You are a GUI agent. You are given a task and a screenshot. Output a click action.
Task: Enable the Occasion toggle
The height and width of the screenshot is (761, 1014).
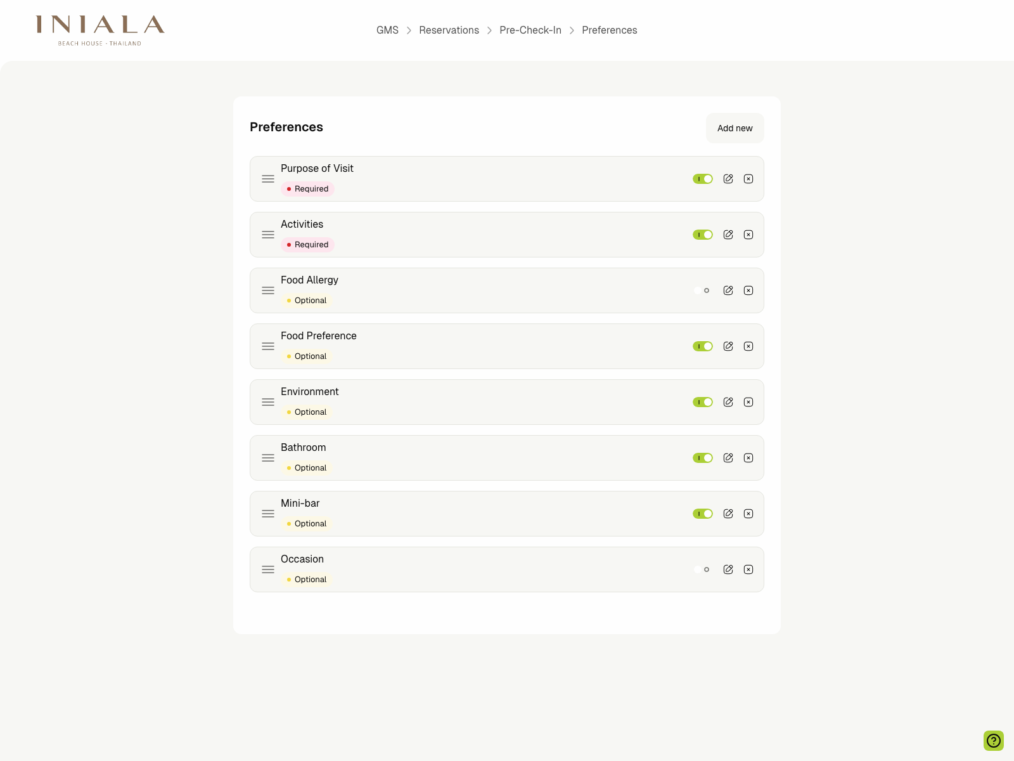pos(703,569)
